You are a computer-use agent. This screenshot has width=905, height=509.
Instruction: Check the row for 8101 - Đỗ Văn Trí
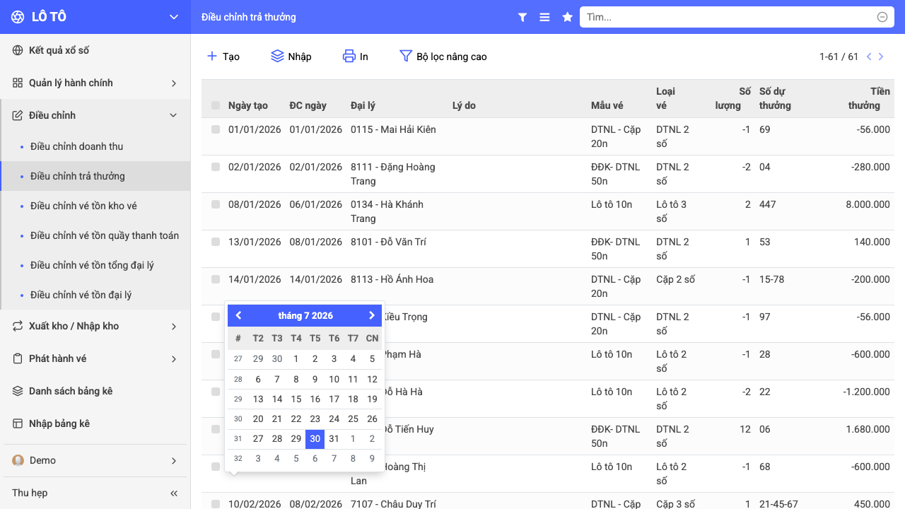click(216, 242)
